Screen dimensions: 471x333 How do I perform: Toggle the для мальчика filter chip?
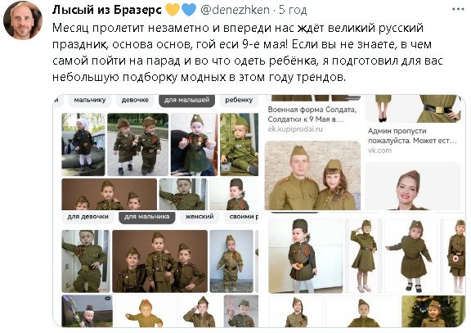147,217
